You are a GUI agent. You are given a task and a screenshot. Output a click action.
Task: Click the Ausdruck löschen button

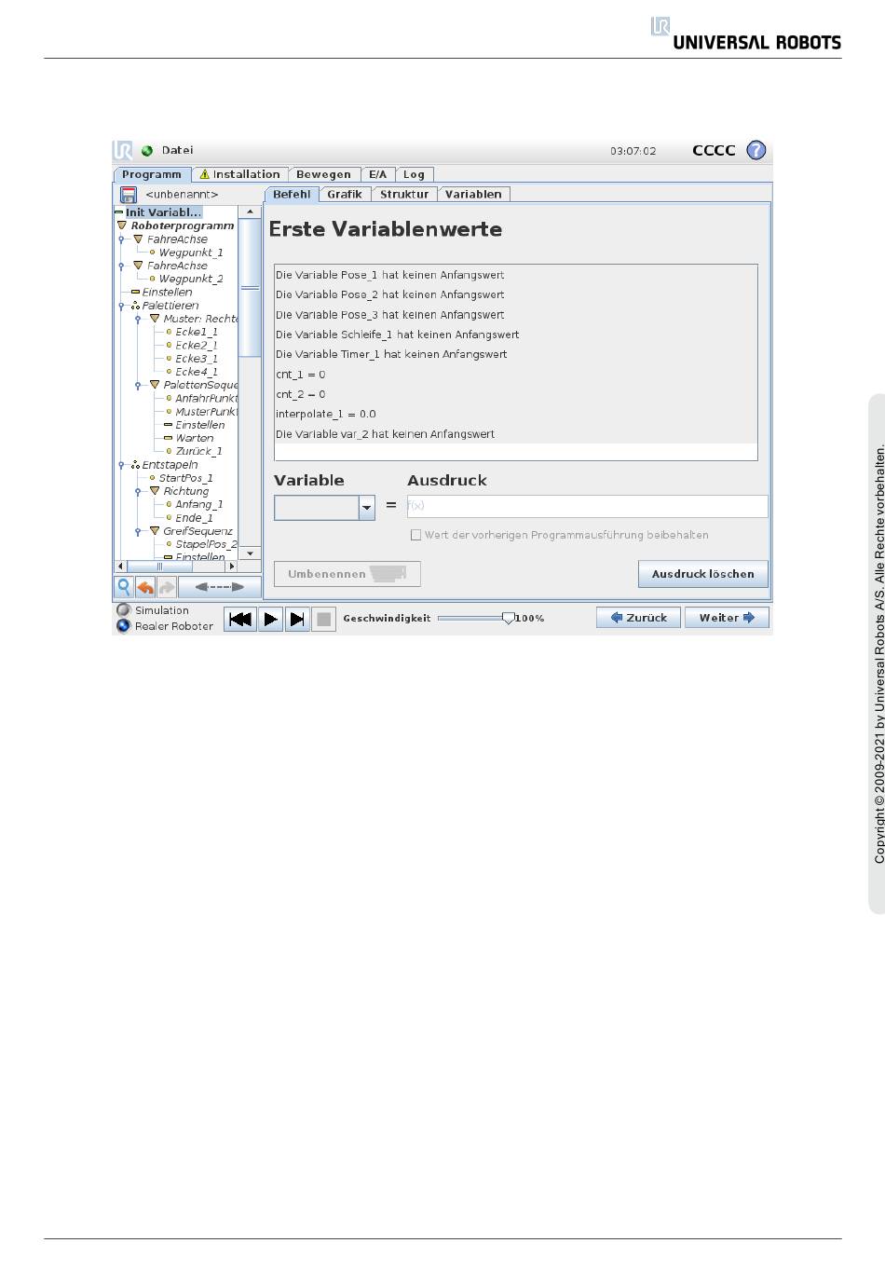tap(703, 574)
